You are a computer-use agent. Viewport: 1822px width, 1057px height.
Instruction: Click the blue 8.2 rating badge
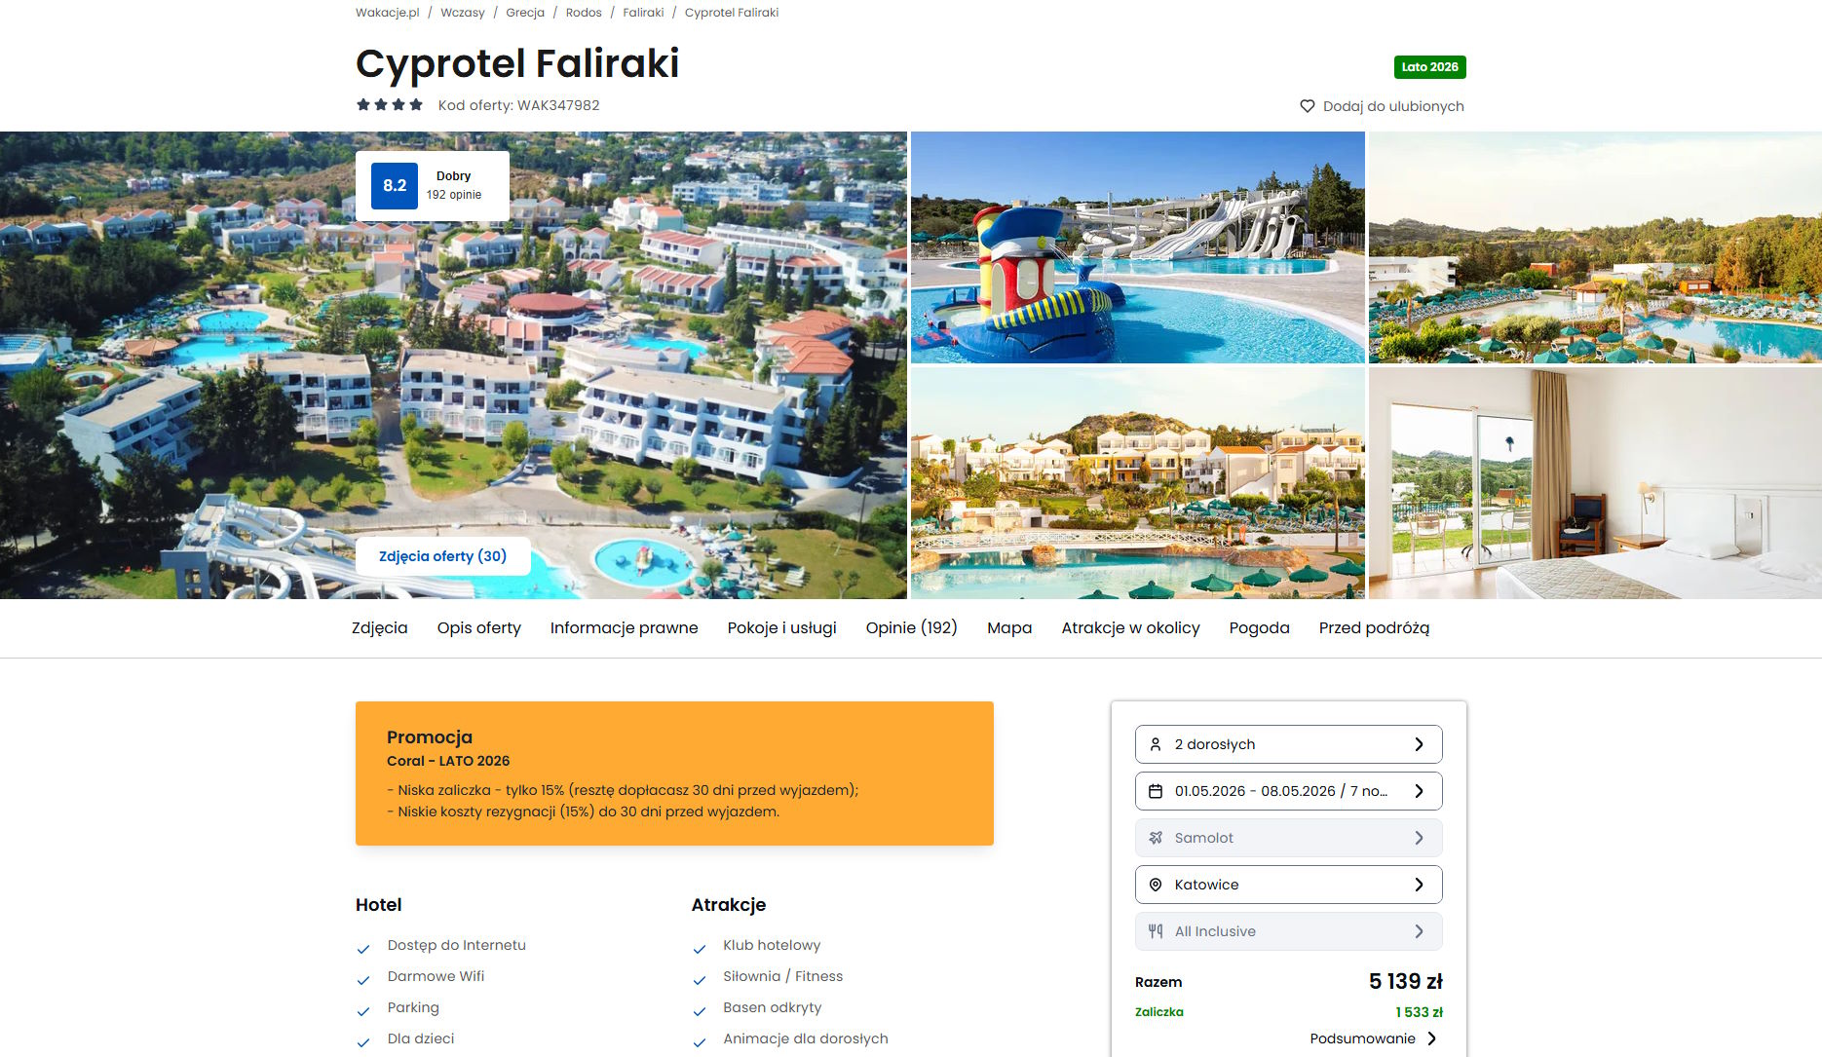click(395, 186)
